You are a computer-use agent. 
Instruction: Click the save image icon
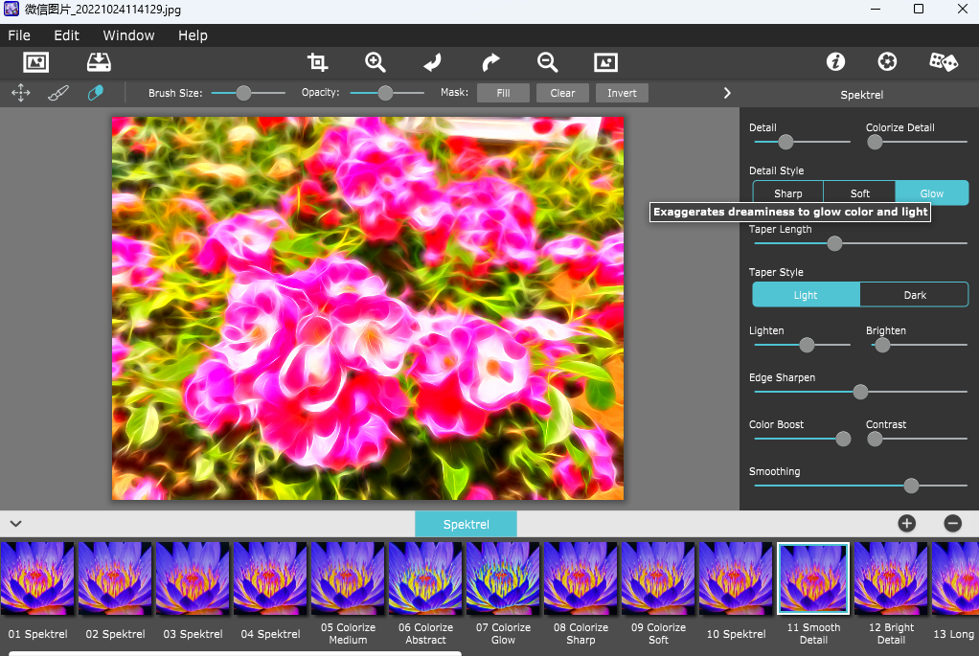pyautogui.click(x=99, y=62)
